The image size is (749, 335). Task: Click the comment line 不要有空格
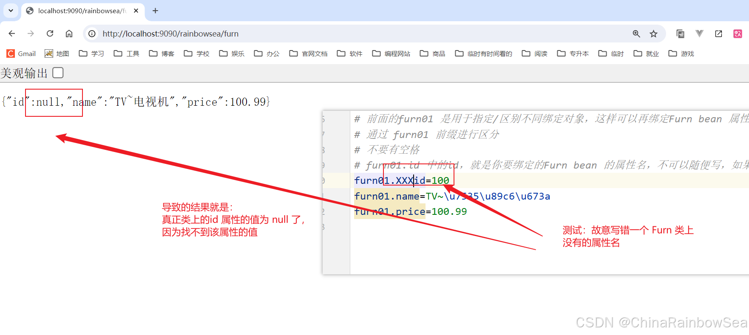click(x=387, y=149)
